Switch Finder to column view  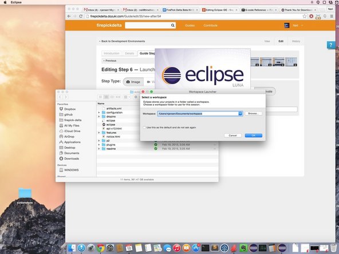[x=112, y=97]
